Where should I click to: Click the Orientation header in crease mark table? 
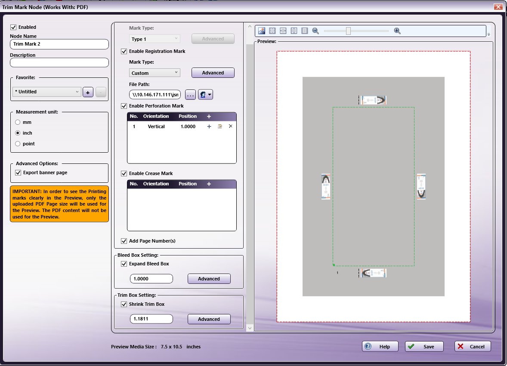[156, 184]
